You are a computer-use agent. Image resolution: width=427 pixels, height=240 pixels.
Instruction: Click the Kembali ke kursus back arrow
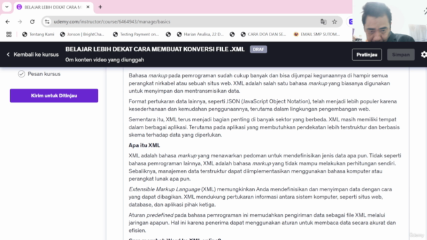click(x=8, y=55)
